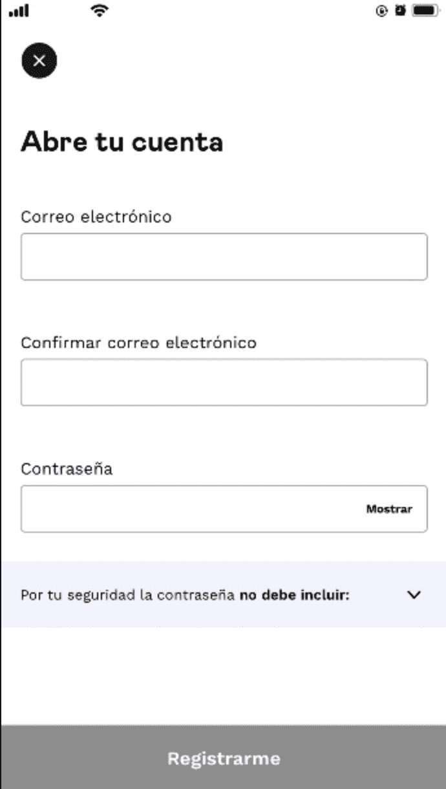Screen dimensions: 446x789
Task: Tap the alarm clock status icon
Action: (x=400, y=10)
